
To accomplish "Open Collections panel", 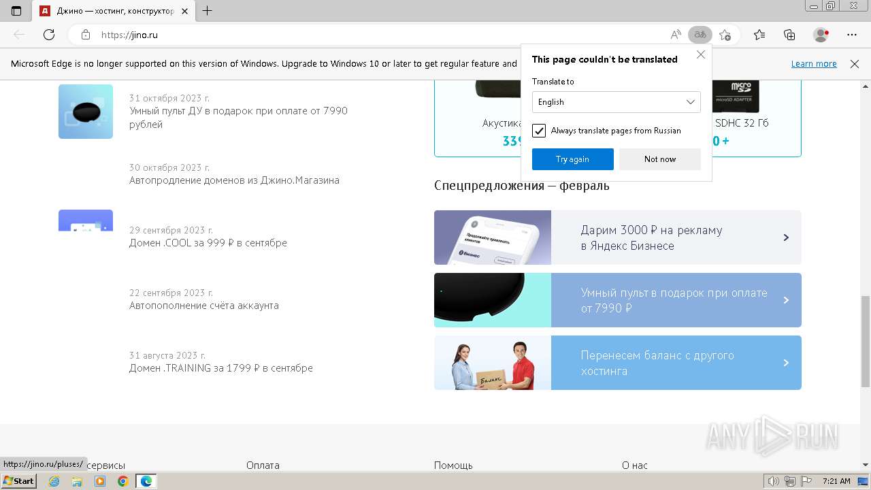I will pyautogui.click(x=789, y=35).
